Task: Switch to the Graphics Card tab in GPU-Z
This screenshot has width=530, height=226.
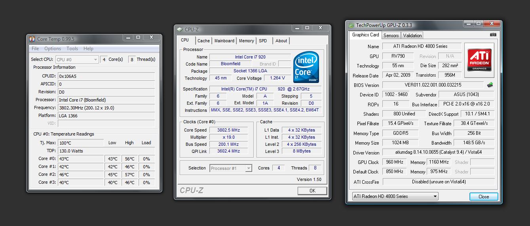Action: [366, 35]
